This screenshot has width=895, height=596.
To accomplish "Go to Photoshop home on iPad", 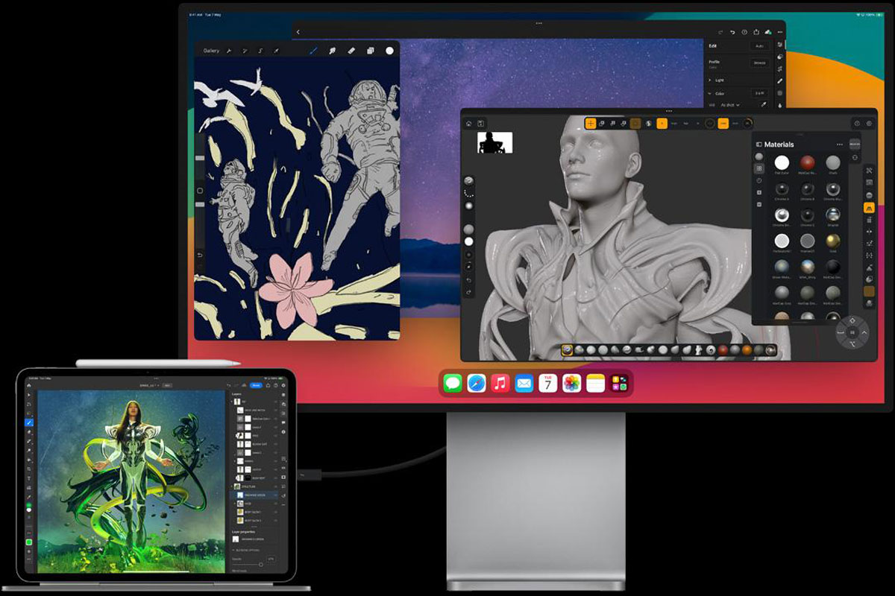I will (x=29, y=385).
